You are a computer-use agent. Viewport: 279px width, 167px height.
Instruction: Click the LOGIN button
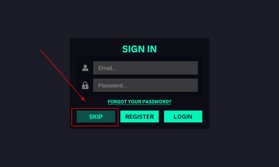183,116
